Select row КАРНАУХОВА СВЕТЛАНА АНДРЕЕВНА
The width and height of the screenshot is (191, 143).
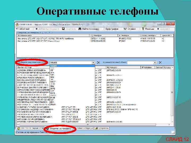pos(33,90)
